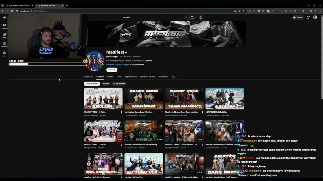Open options menu for M6NIFESTGIRLS 3. Bölüm

(121, 112)
